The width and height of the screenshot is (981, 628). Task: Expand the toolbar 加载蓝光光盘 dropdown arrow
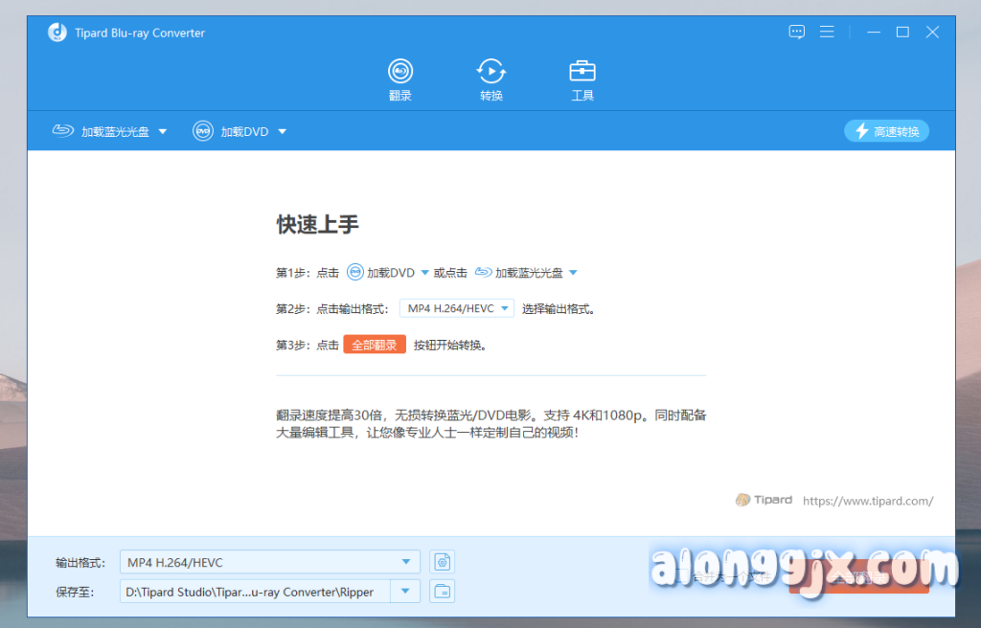click(163, 132)
